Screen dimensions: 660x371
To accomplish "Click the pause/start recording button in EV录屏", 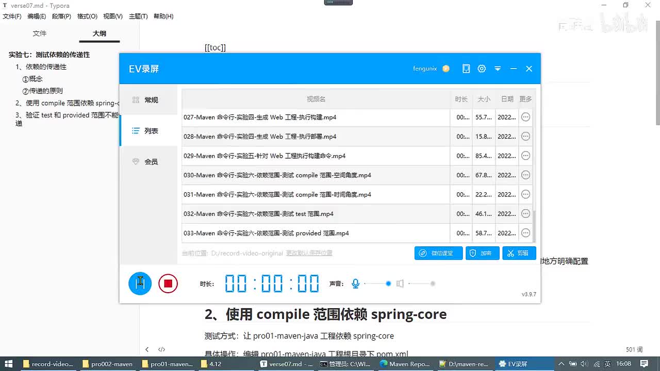I will 140,283.
